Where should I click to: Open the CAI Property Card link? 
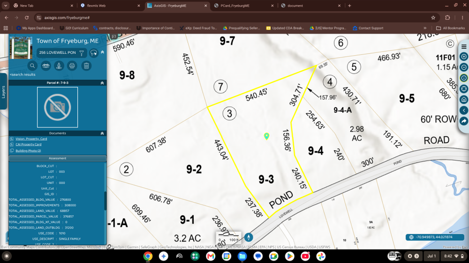click(29, 145)
